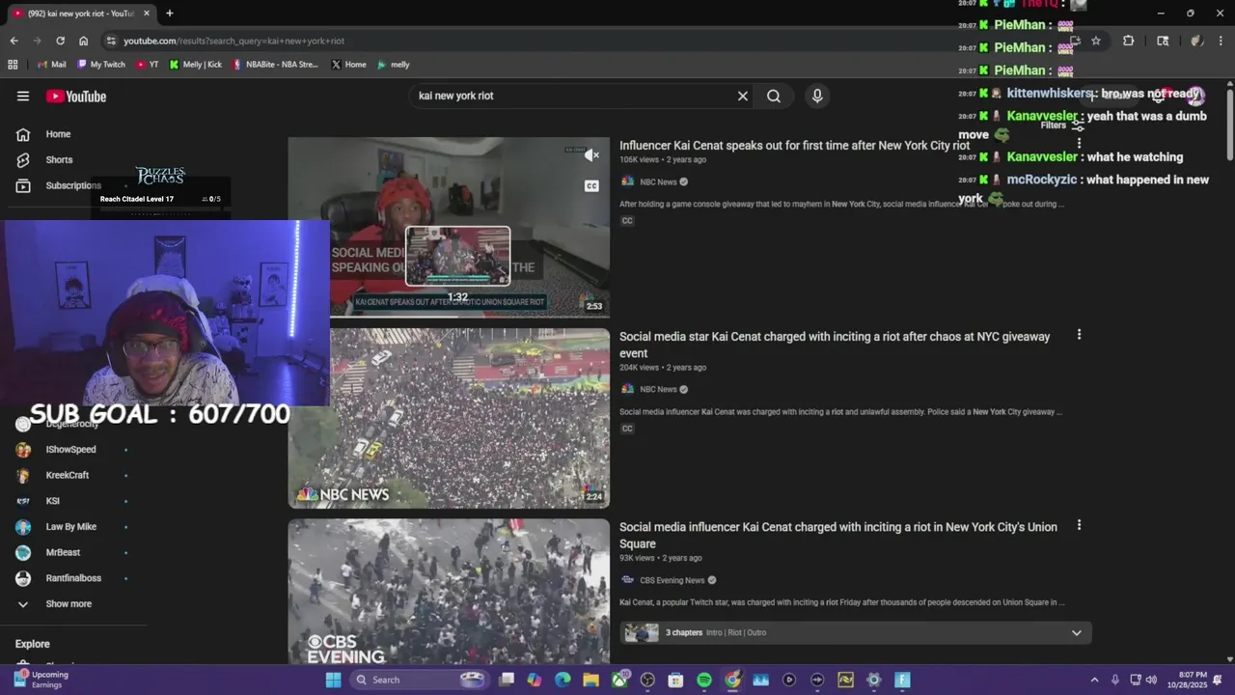Go to the YouTube logo home link
Viewport: 1235px width, 695px height.
tap(76, 96)
